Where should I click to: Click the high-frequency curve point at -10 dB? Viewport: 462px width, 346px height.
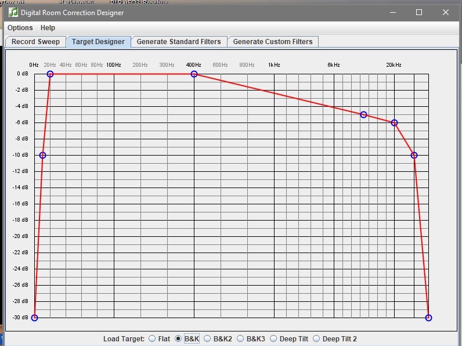pos(414,156)
